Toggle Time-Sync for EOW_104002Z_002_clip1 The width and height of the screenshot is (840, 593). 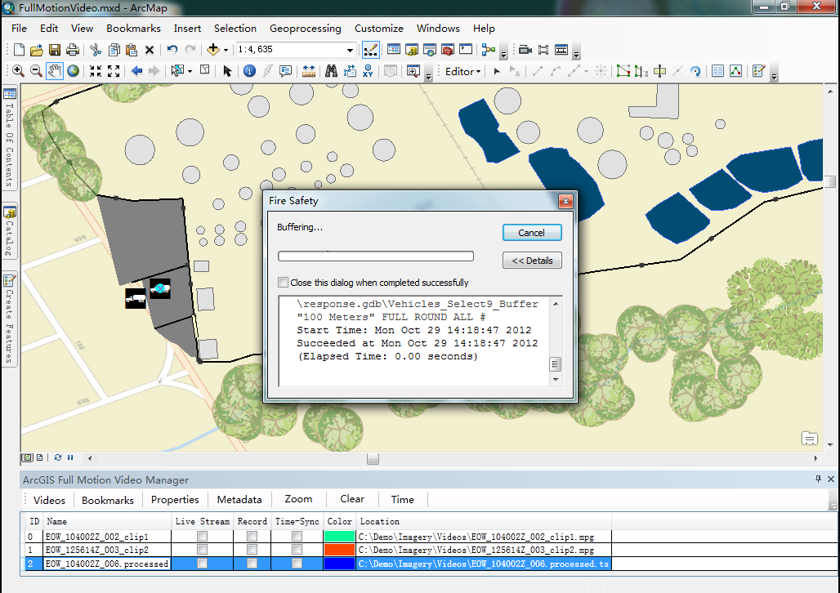(297, 536)
